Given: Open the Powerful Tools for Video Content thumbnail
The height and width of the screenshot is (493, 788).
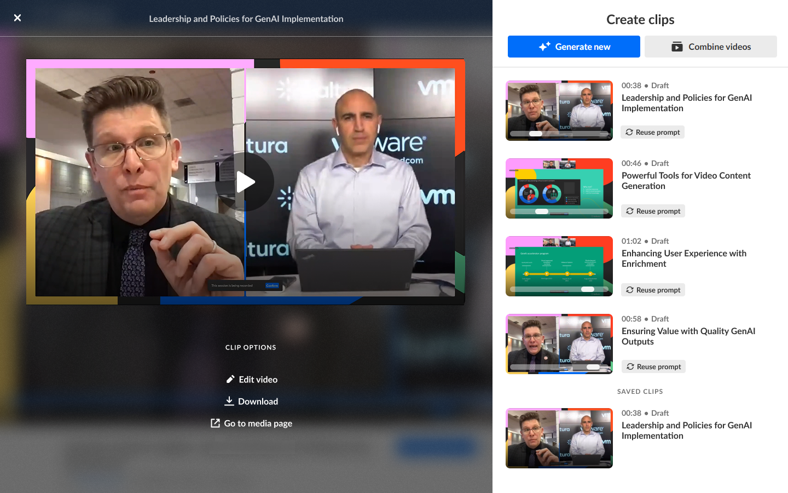Looking at the screenshot, I should 559,188.
